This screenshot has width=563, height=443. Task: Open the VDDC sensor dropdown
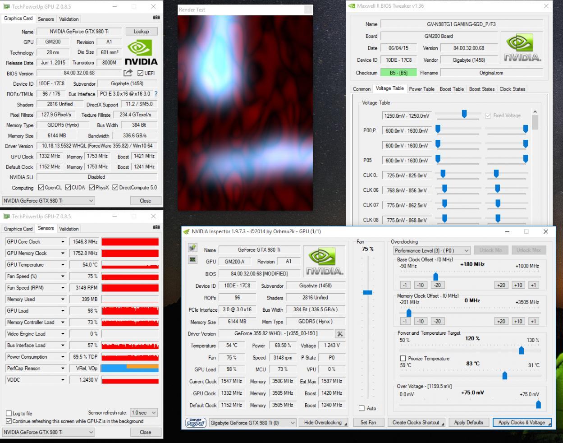tap(63, 380)
